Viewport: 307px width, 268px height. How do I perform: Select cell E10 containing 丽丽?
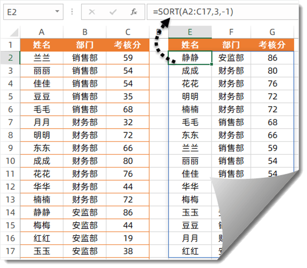coord(190,161)
